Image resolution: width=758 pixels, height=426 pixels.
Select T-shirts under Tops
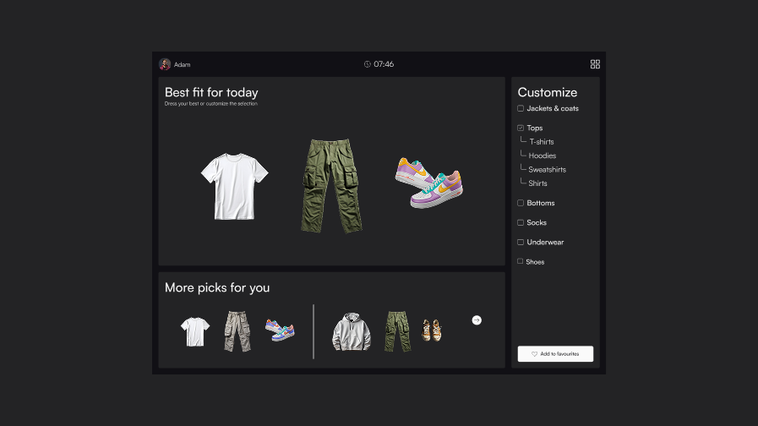click(541, 142)
